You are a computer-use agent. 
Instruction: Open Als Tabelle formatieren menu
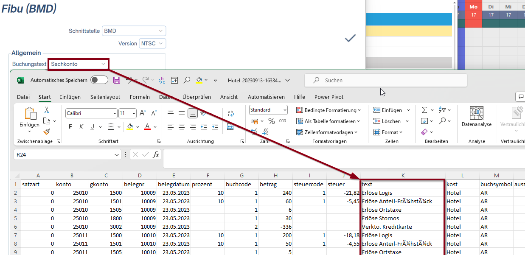click(328, 121)
